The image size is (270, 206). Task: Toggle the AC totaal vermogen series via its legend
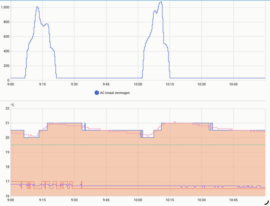click(x=96, y=92)
